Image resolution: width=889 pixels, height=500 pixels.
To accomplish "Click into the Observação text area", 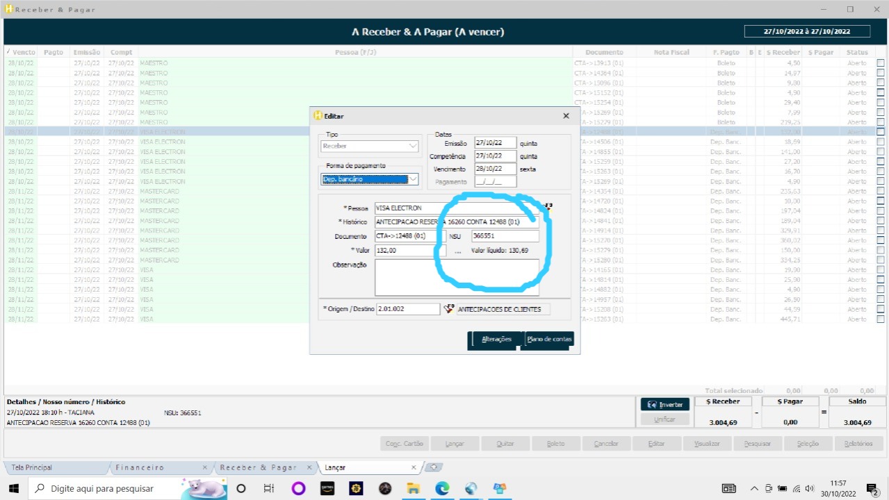I will click(x=457, y=277).
